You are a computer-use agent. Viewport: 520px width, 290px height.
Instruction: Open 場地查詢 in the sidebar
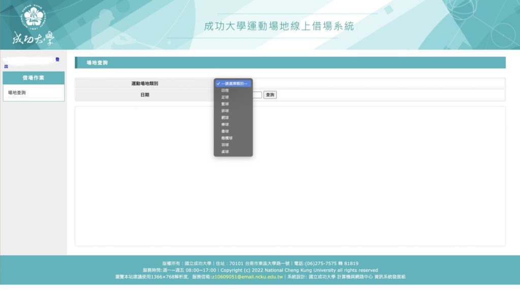click(17, 93)
